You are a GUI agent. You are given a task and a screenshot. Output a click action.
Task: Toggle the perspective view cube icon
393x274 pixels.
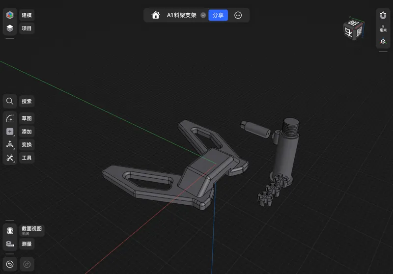[x=383, y=41]
